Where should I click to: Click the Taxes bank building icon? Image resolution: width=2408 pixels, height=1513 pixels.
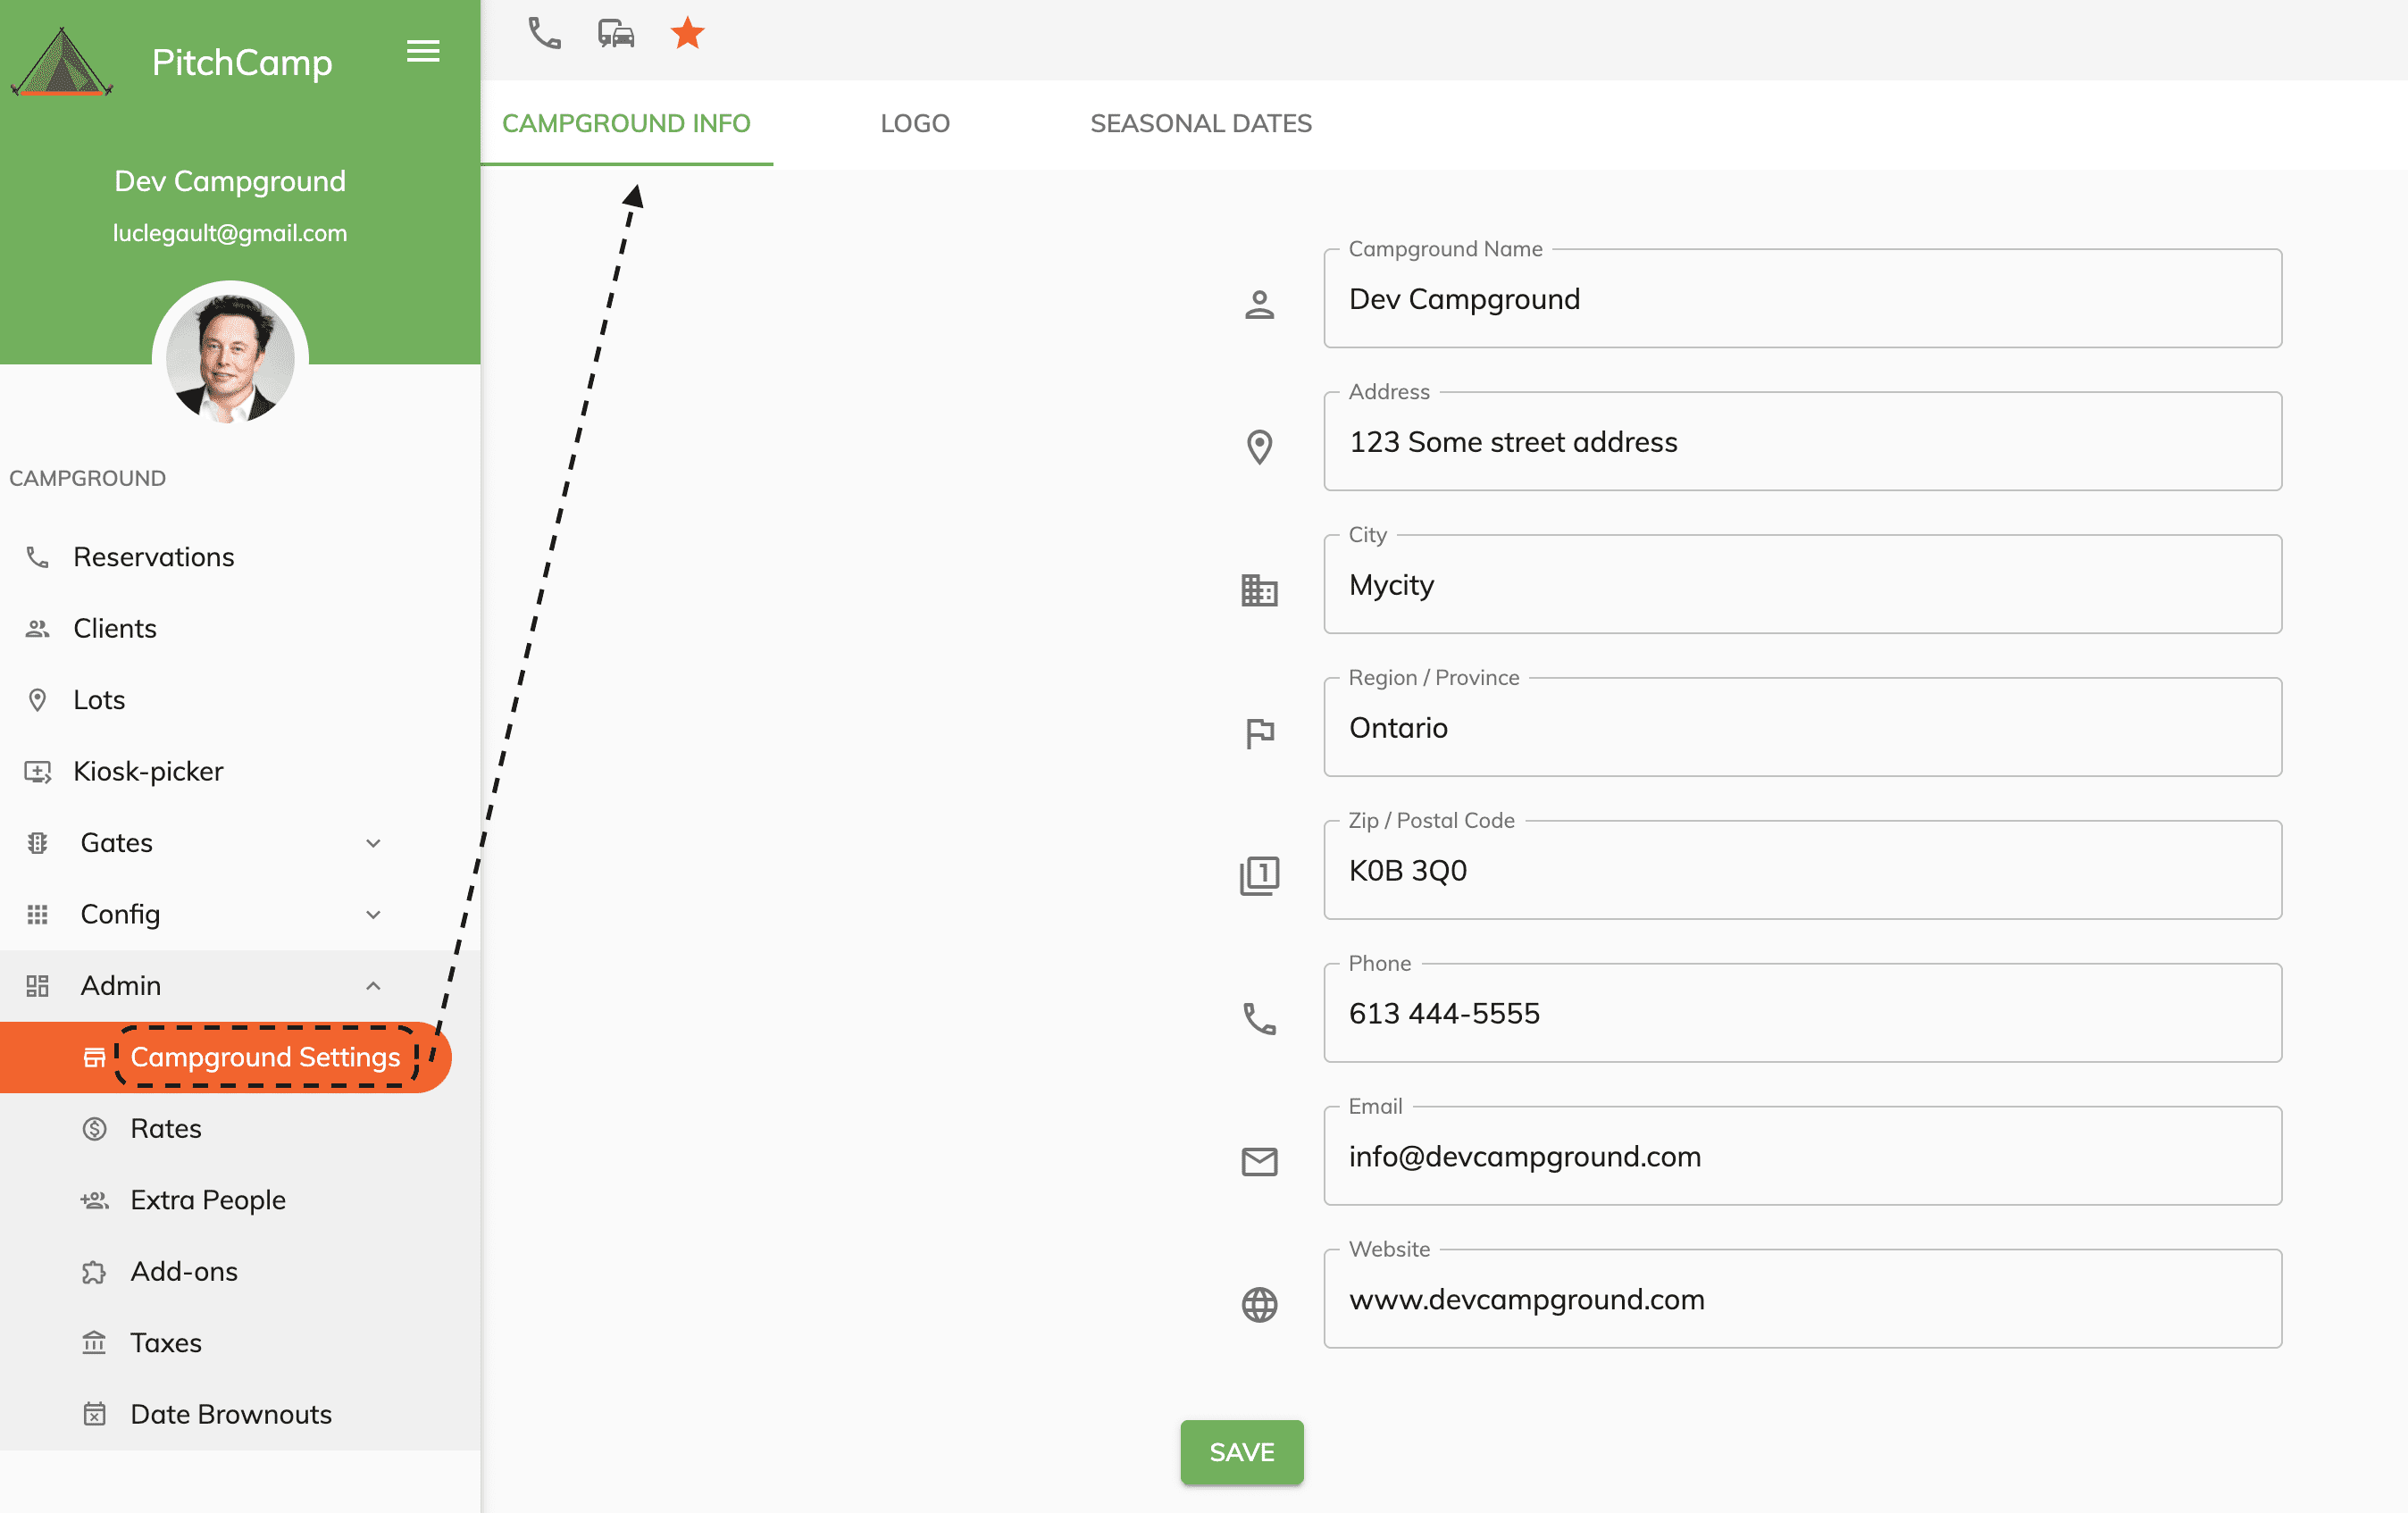94,1343
